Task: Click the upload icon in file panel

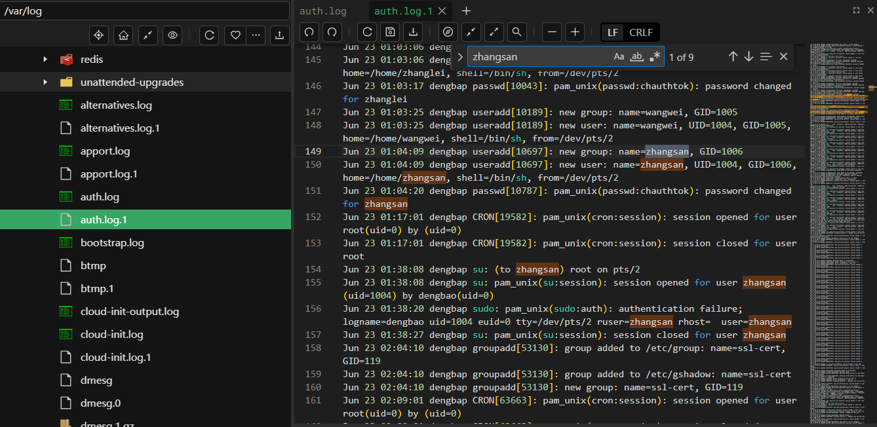Action: [279, 35]
